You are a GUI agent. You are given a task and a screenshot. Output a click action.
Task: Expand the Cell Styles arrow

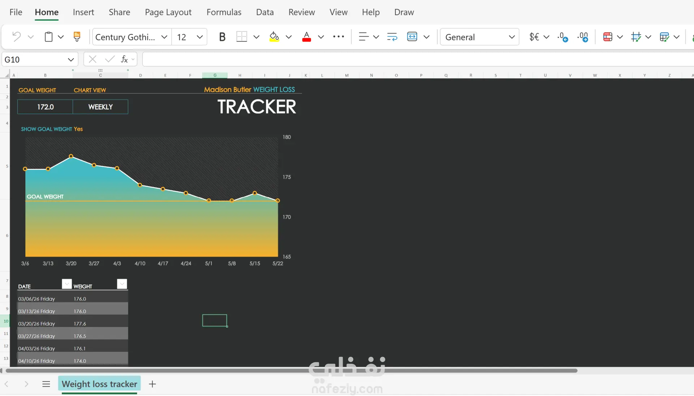click(x=648, y=37)
